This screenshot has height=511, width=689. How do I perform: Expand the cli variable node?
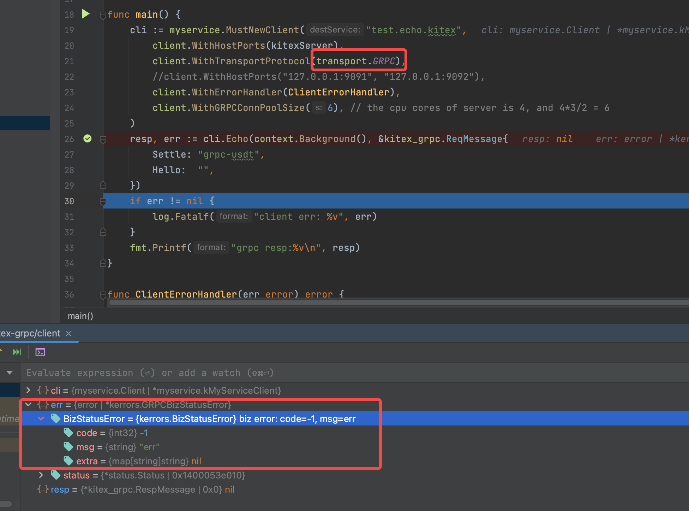(x=28, y=390)
